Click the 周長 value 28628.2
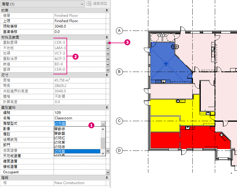This screenshot has width=237, height=188. coord(61,86)
